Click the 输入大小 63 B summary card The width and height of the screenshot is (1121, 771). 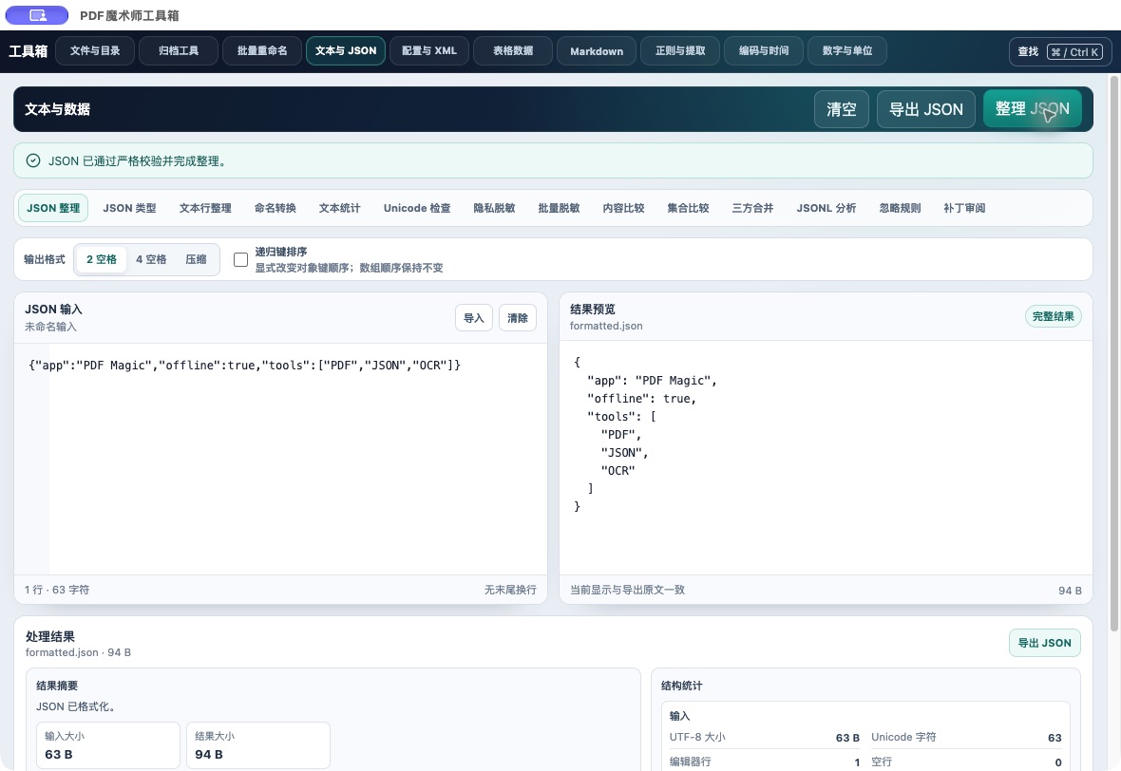pos(108,745)
